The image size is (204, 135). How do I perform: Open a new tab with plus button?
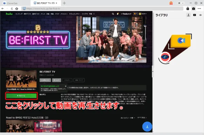(64, 3)
